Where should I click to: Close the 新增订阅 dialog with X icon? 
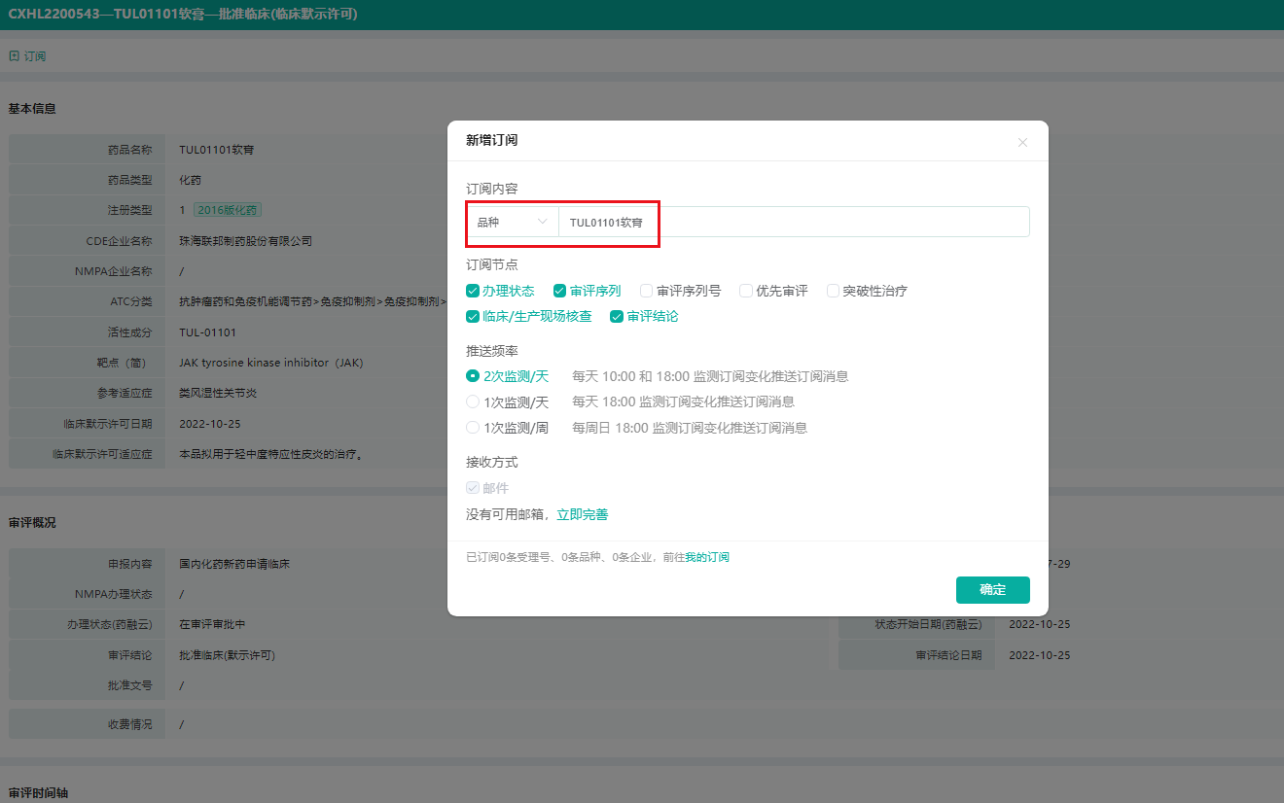point(1022,142)
